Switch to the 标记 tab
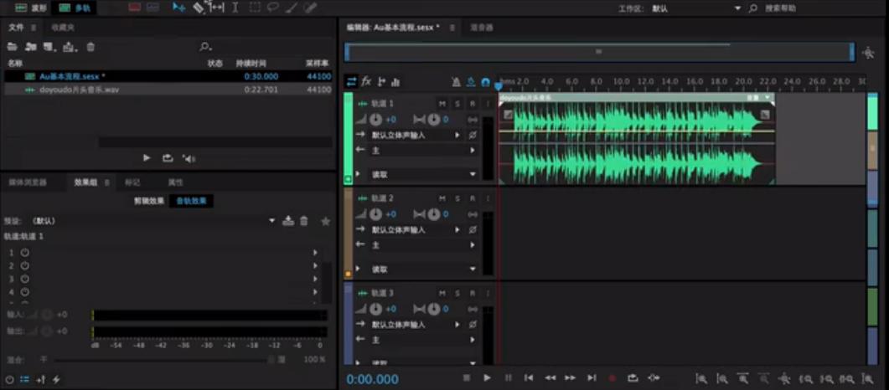Viewport: 889px width, 390px height. coord(132,182)
